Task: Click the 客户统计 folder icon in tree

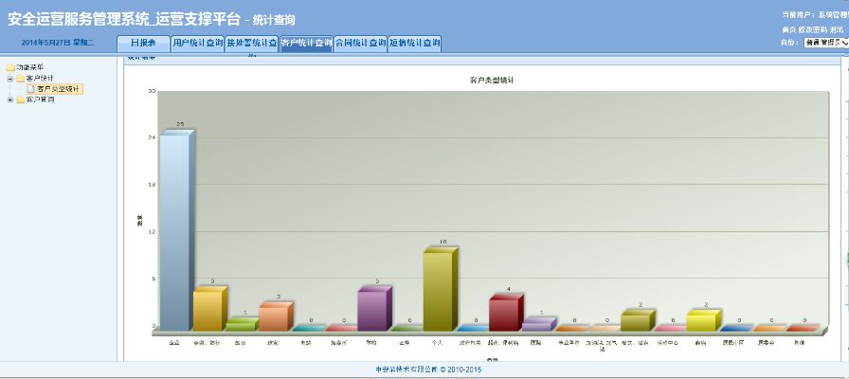Action: tap(20, 78)
